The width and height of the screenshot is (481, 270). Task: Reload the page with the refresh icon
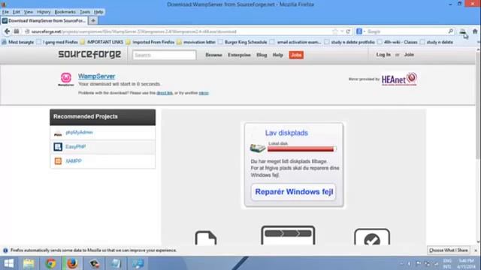348,31
